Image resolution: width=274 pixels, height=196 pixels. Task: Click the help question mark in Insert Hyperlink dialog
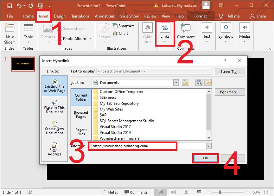(225, 61)
